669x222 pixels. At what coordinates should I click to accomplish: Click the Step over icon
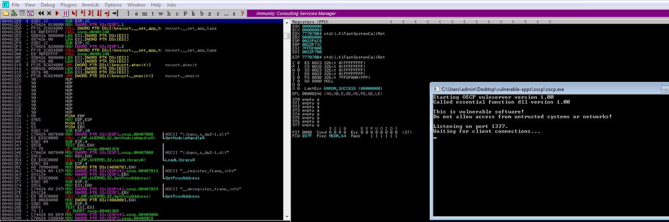[83, 13]
